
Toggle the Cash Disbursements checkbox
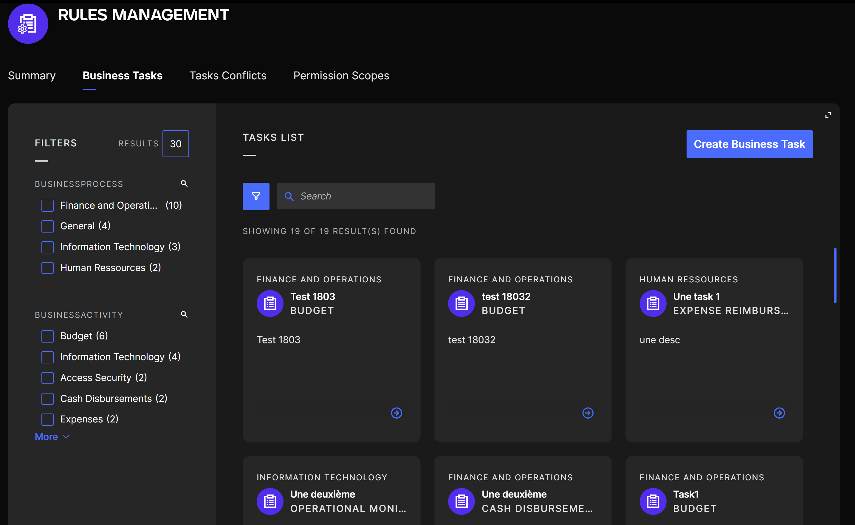pyautogui.click(x=48, y=399)
